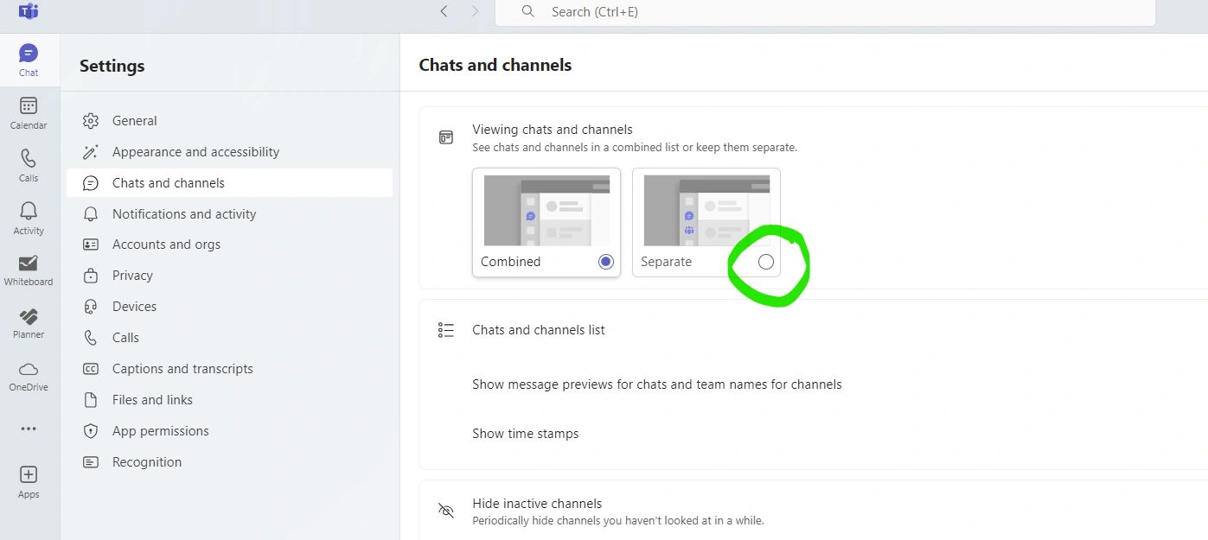Switch to Notifications and activity settings

[184, 214]
